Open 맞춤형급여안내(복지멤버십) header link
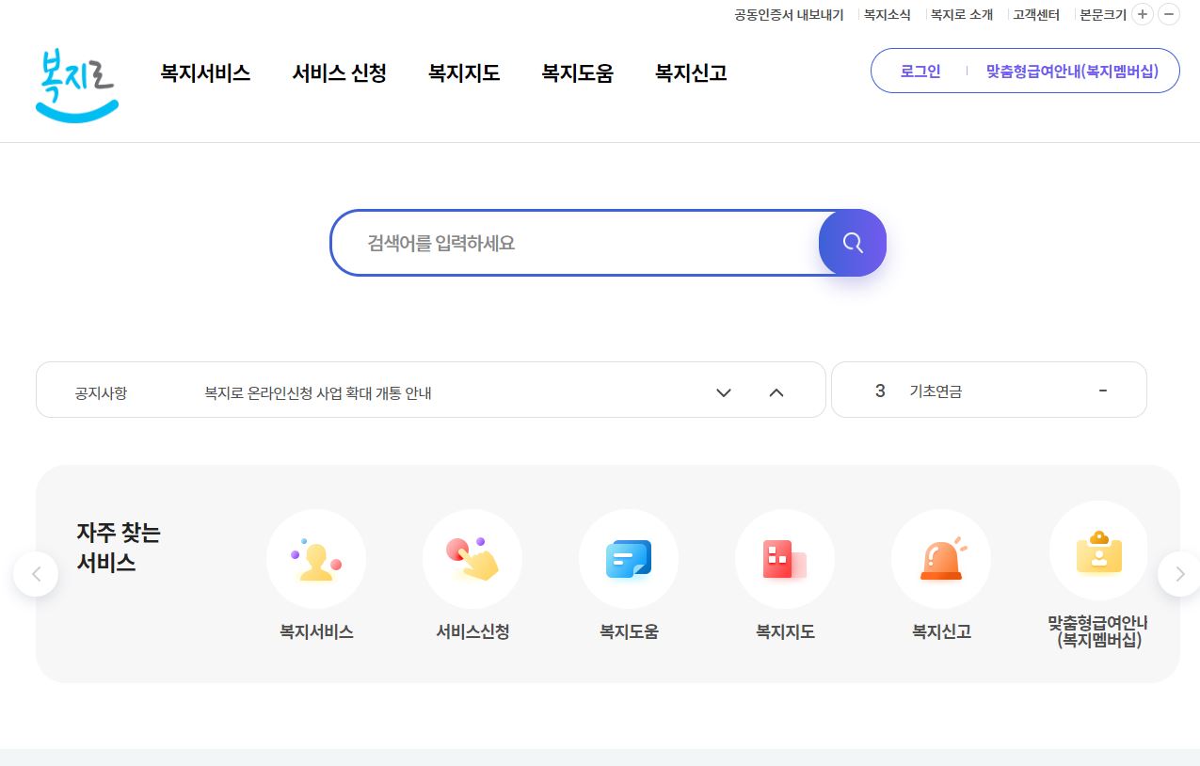 [1072, 71]
